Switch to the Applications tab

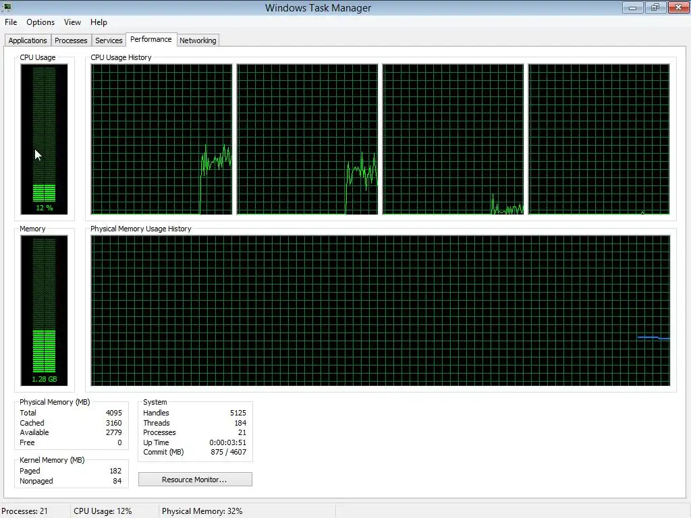pos(28,40)
